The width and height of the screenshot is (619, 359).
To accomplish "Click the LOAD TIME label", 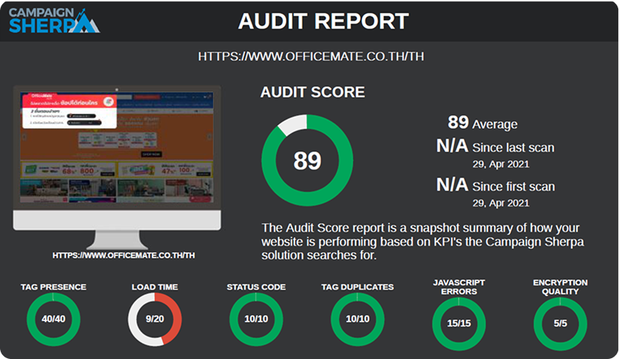I will [155, 286].
